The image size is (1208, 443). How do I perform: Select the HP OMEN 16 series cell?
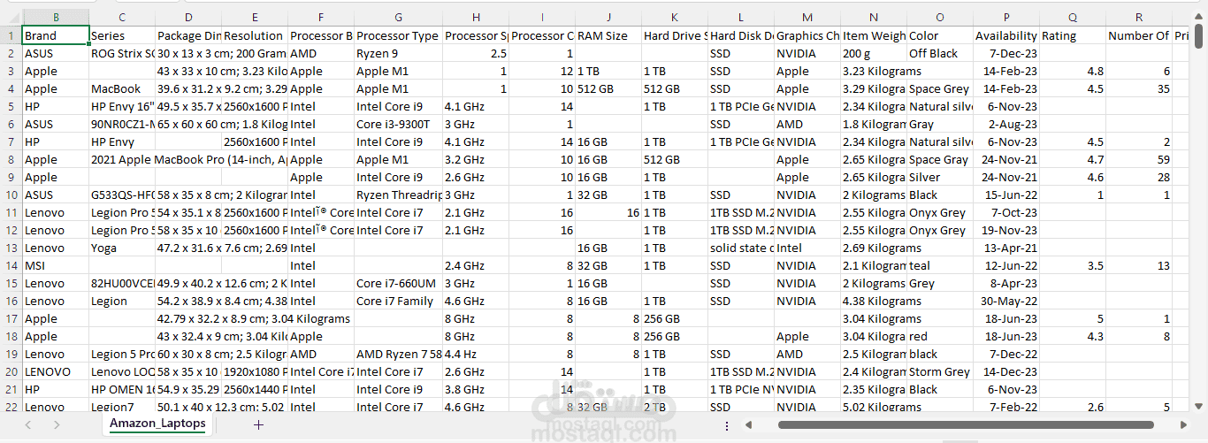[x=122, y=390]
